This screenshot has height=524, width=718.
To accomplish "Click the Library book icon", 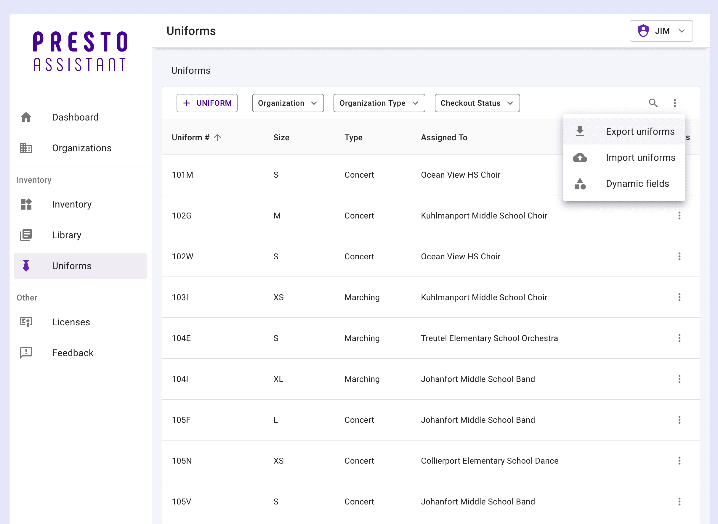I will 26,235.
